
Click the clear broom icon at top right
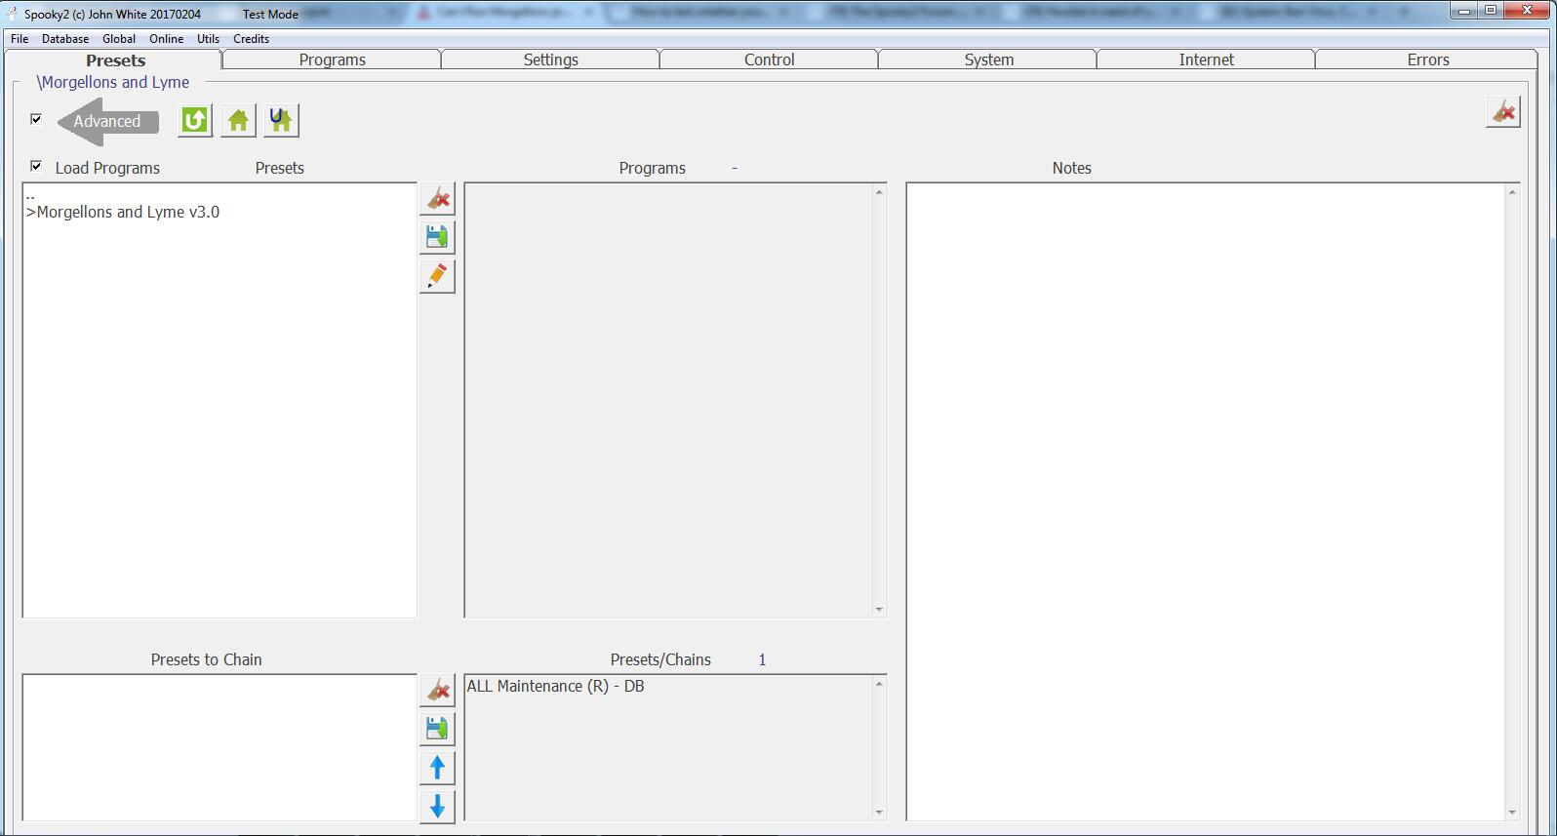tap(1503, 111)
